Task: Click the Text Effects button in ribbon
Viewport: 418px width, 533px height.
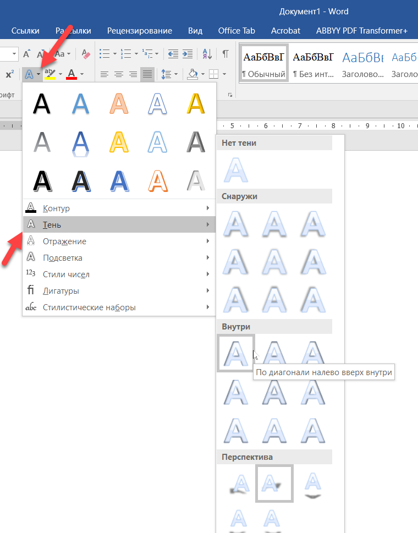Action: click(29, 74)
